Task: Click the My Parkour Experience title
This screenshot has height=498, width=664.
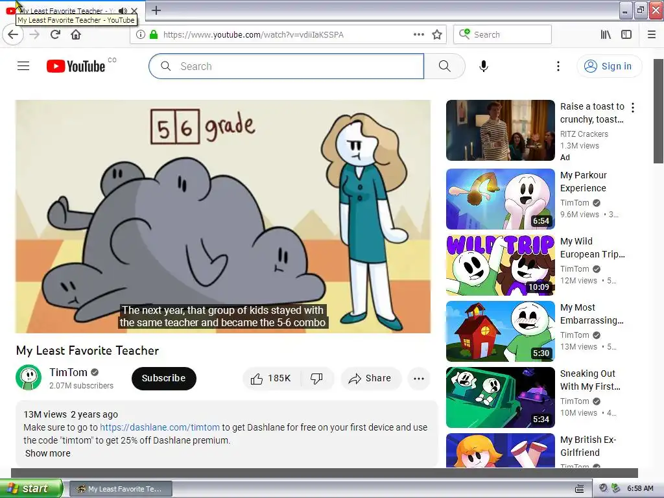Action: click(583, 182)
